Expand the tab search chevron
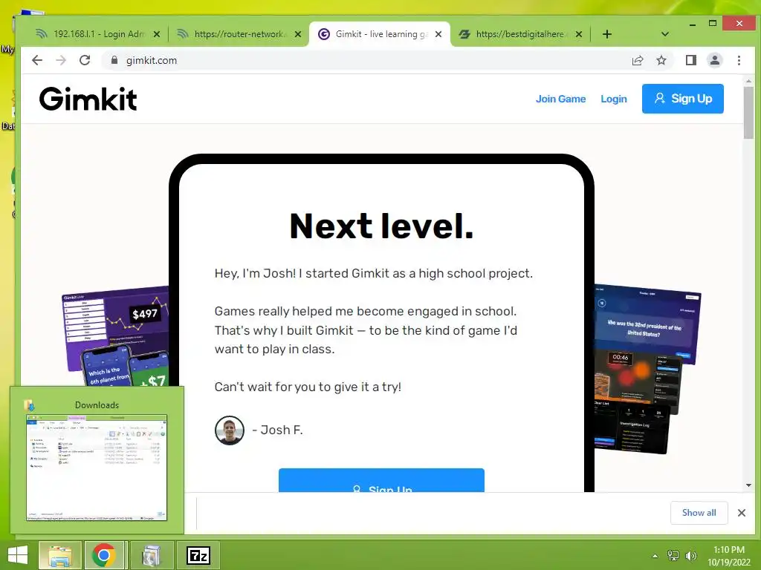Viewport: 761px width, 570px height. coord(665,34)
